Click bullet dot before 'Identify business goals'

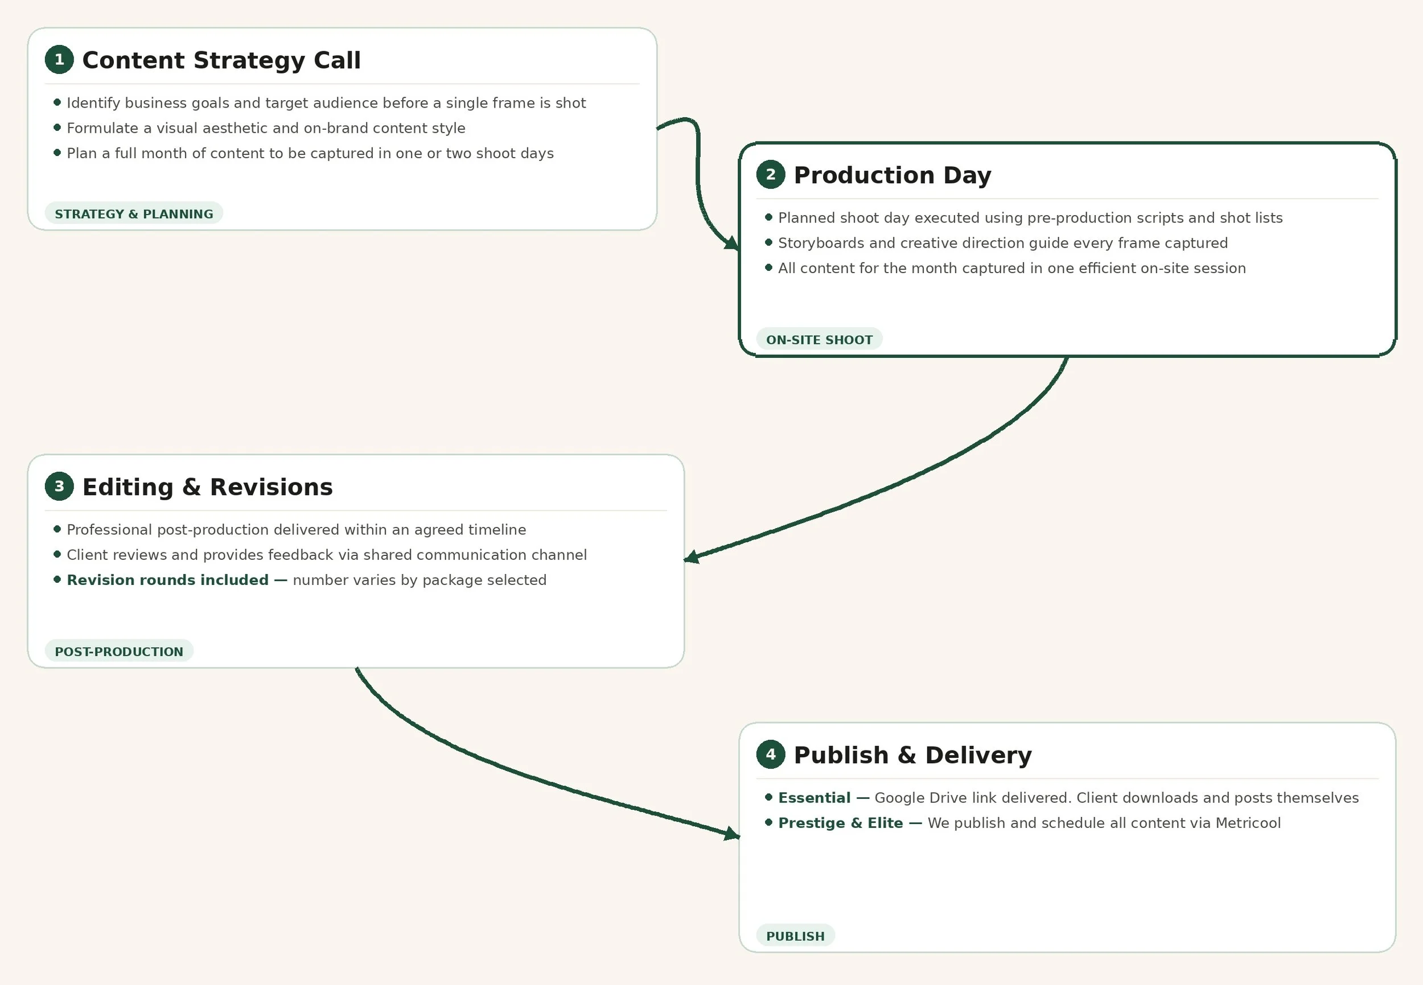click(x=57, y=102)
